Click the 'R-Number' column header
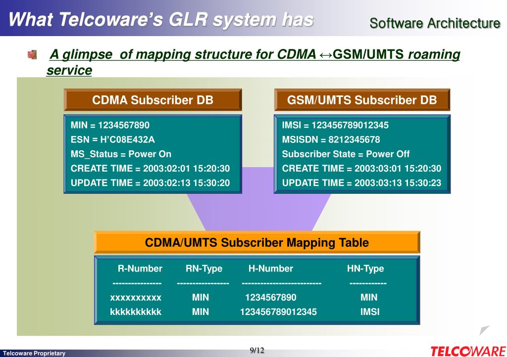The width and height of the screenshot is (507, 357). click(140, 268)
